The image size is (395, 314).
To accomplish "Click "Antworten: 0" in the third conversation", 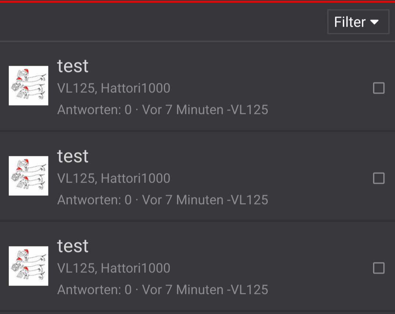I will [94, 290].
